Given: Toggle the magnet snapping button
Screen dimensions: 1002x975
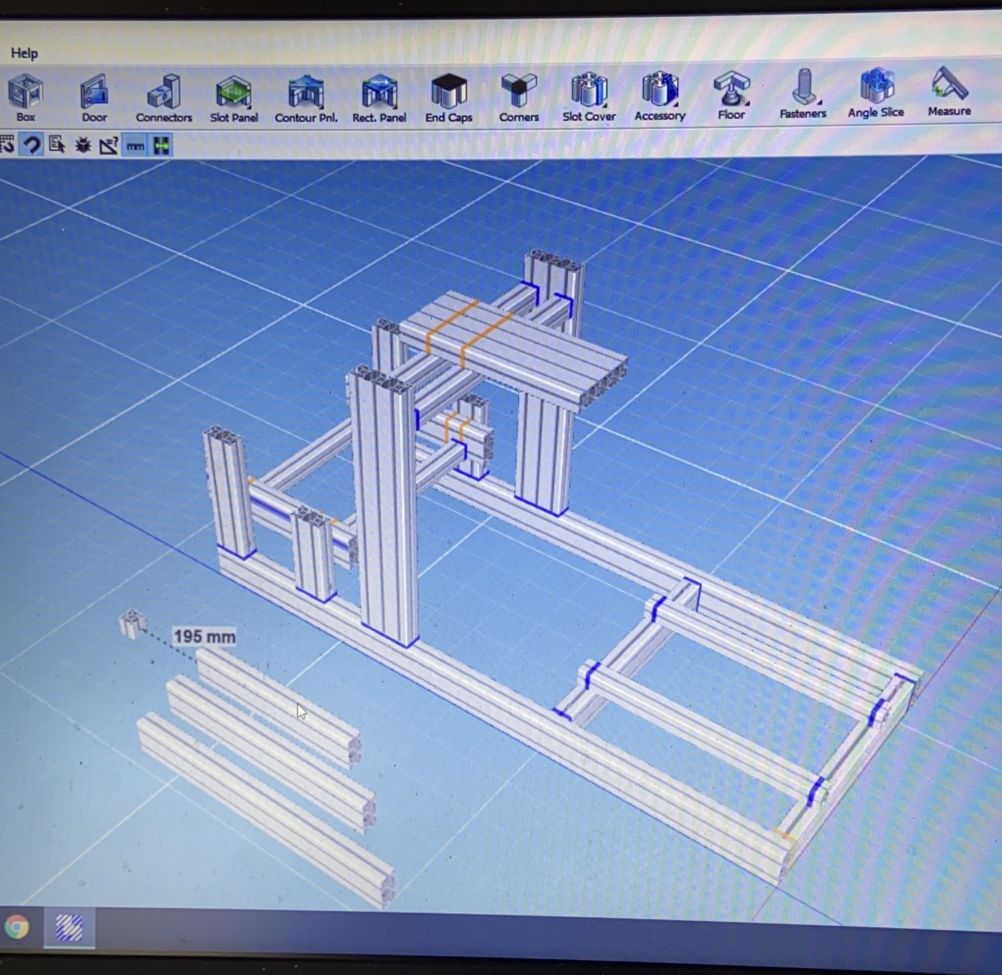Looking at the screenshot, I should 32,145.
